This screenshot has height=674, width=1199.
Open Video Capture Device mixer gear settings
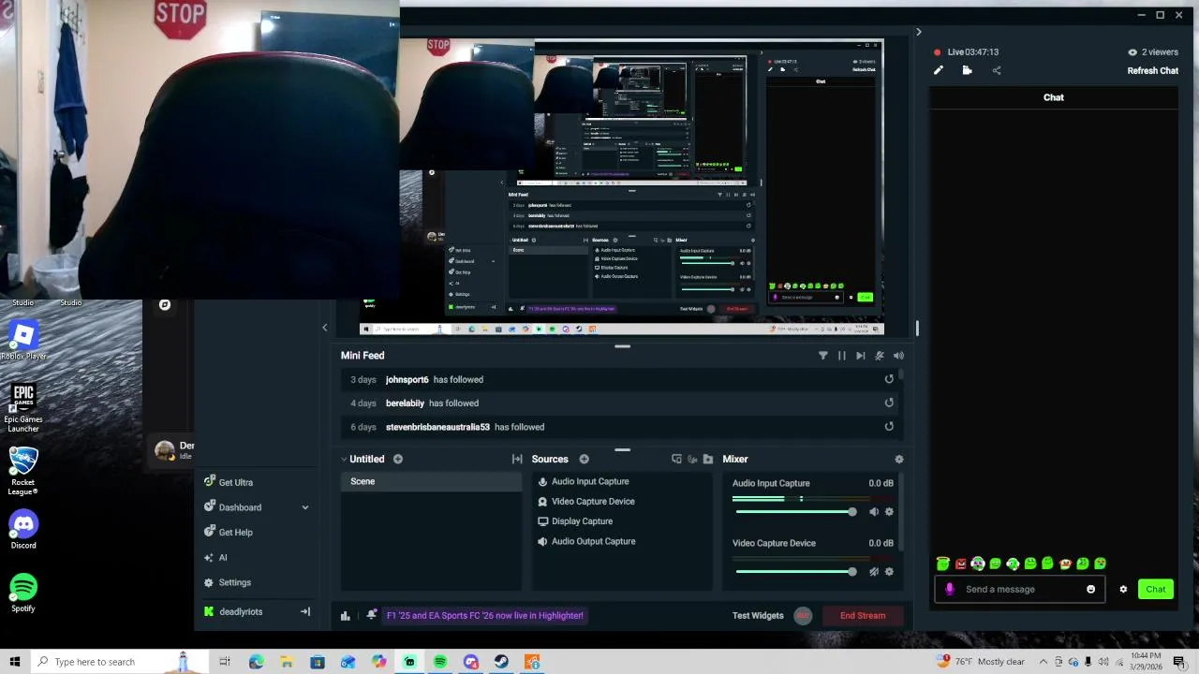click(x=889, y=572)
